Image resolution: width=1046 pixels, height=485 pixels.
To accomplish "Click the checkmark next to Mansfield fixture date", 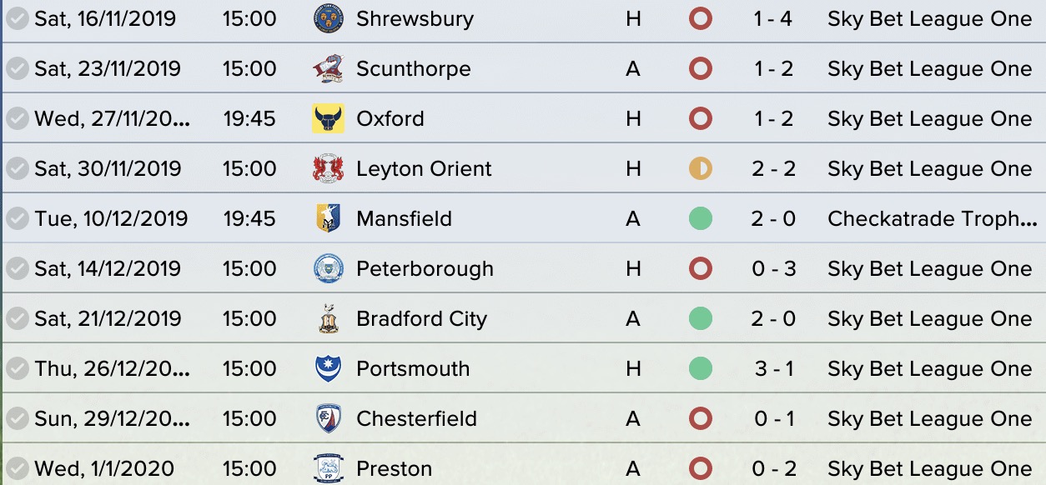I will tap(17, 218).
